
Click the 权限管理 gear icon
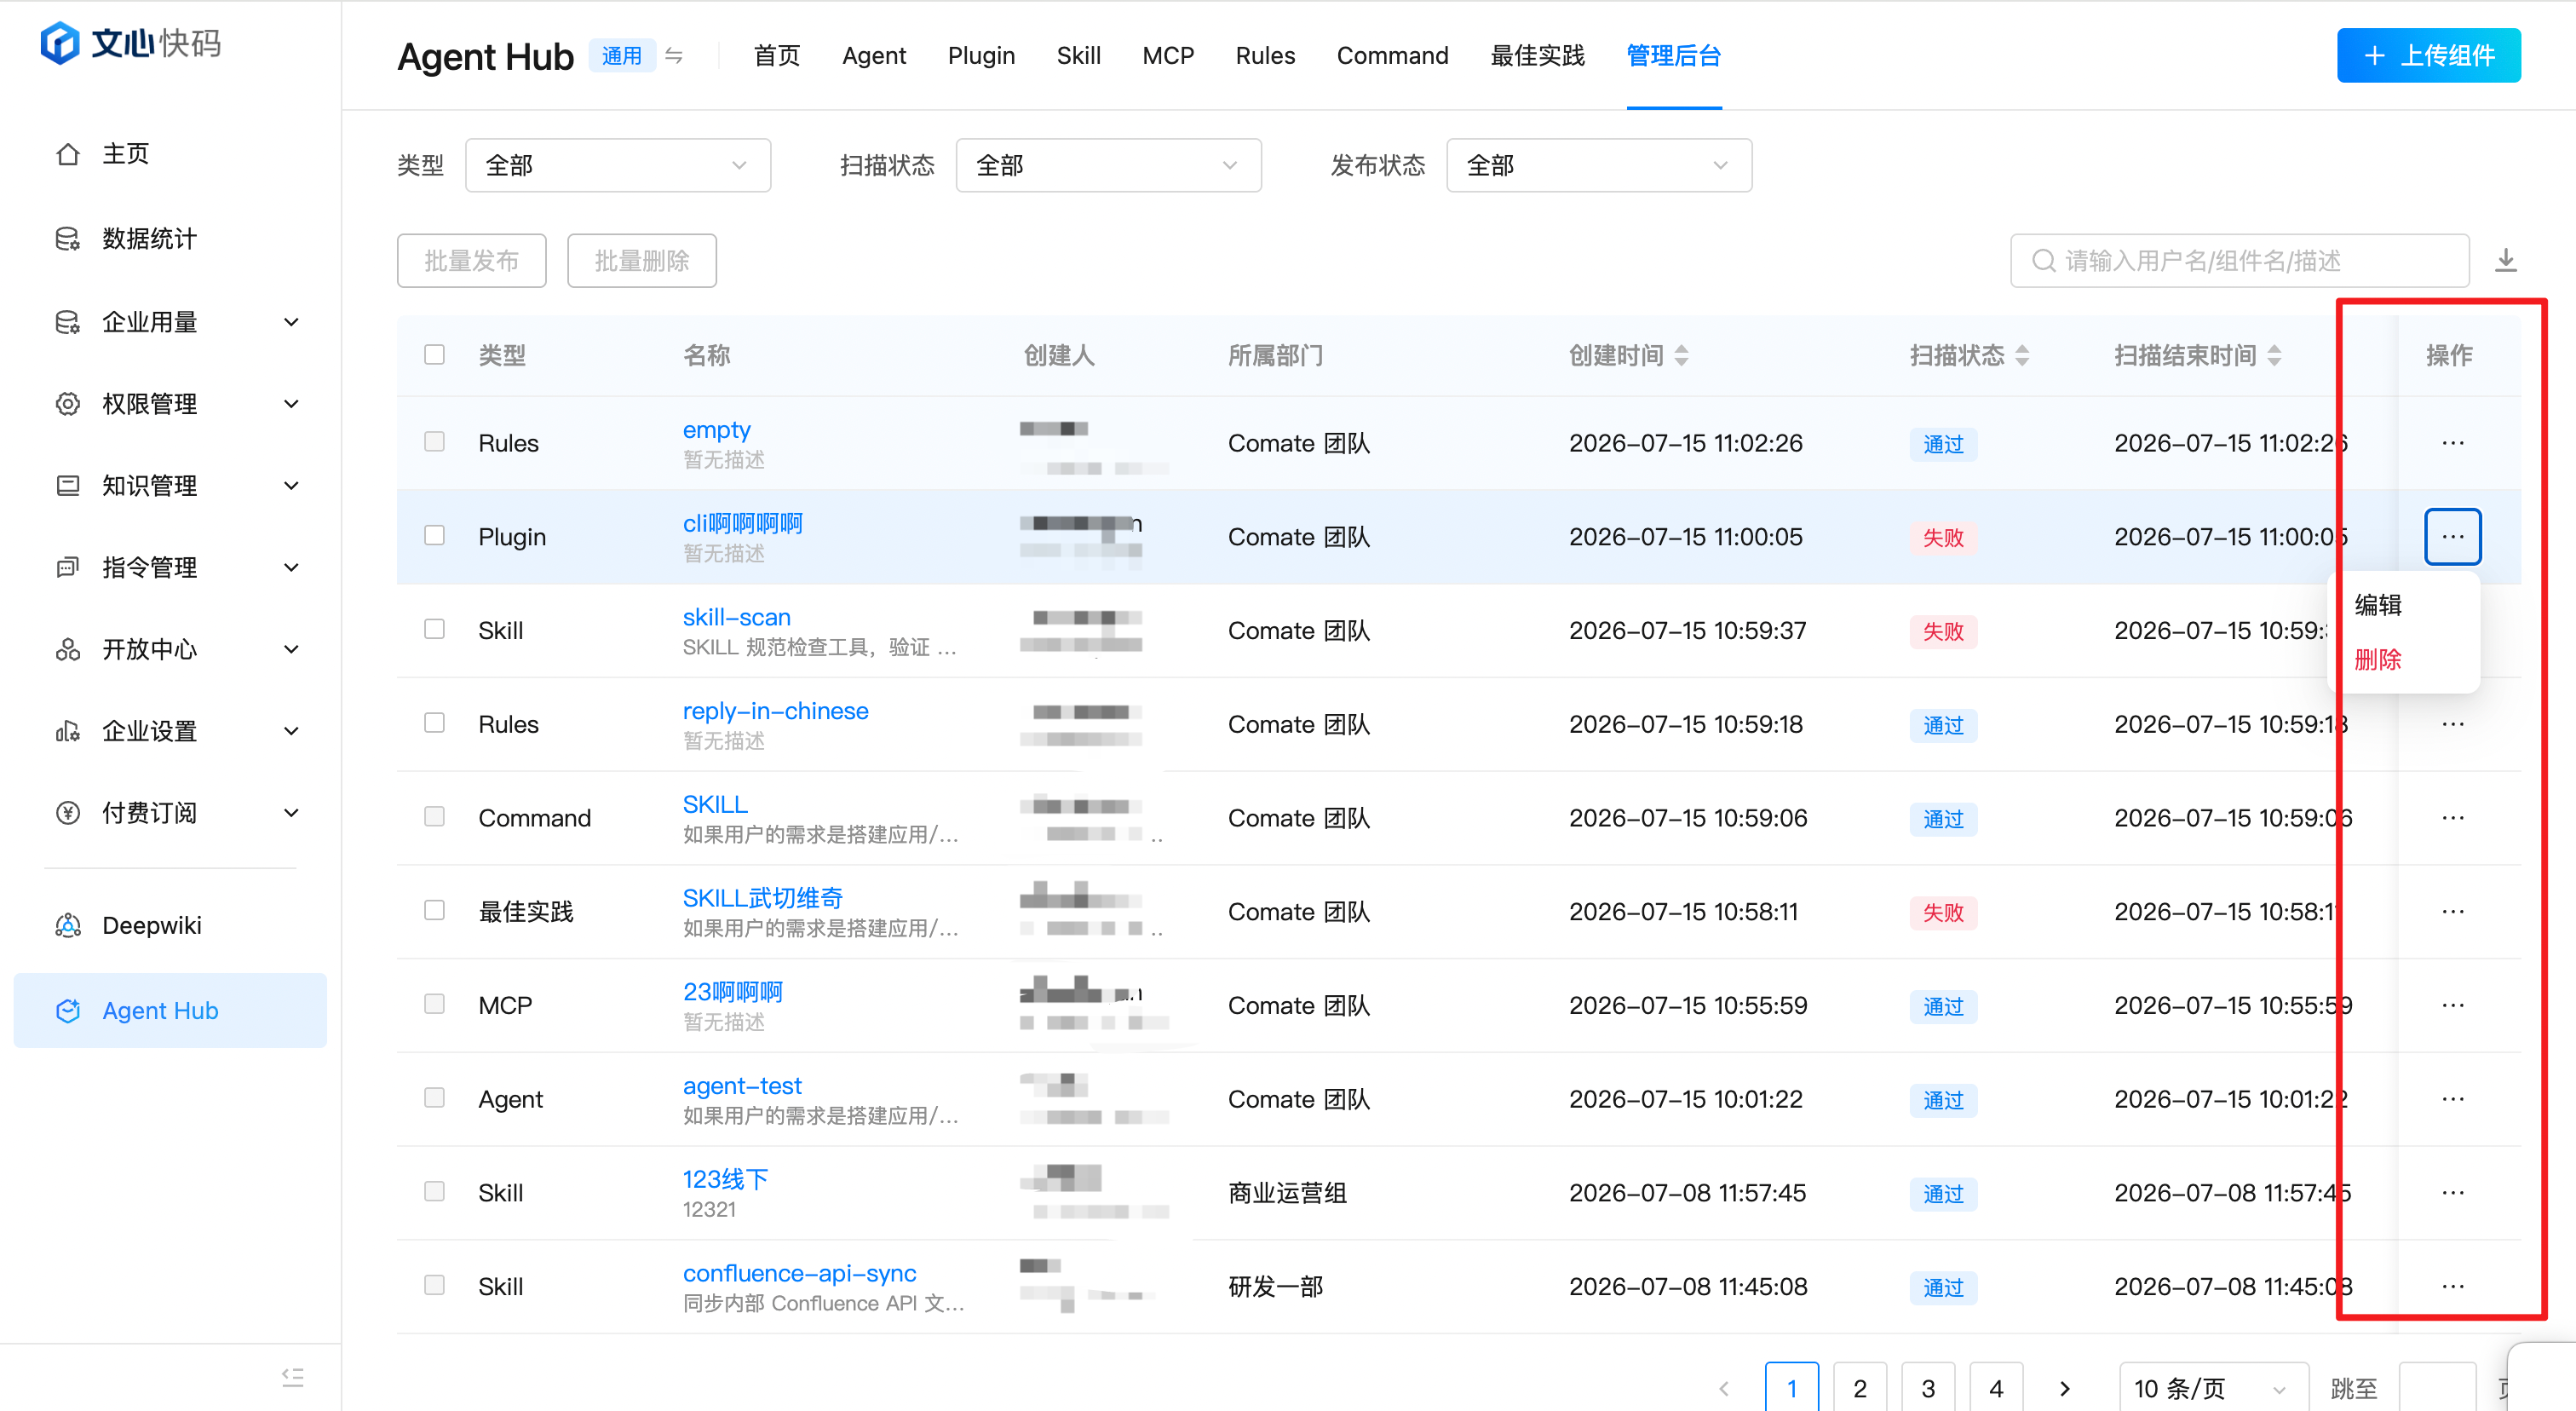(x=67, y=404)
